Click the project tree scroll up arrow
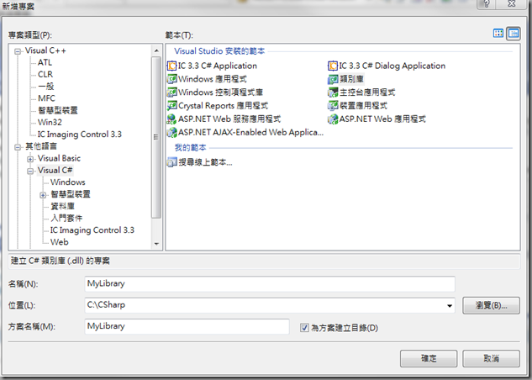This screenshot has width=532, height=380. click(x=156, y=51)
